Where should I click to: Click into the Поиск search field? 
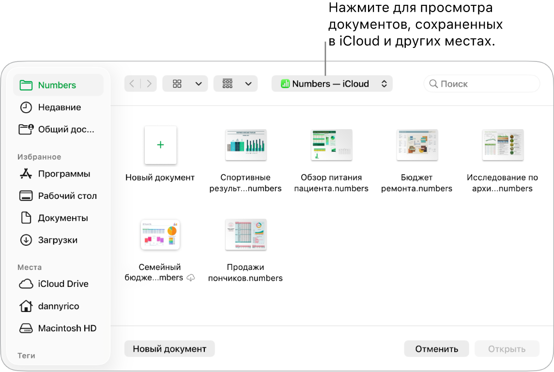tap(482, 84)
